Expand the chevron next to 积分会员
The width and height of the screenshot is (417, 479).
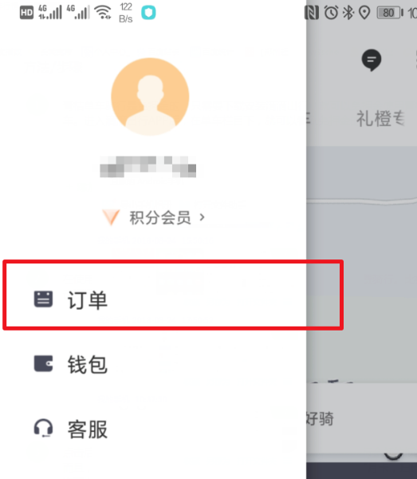[x=202, y=217]
